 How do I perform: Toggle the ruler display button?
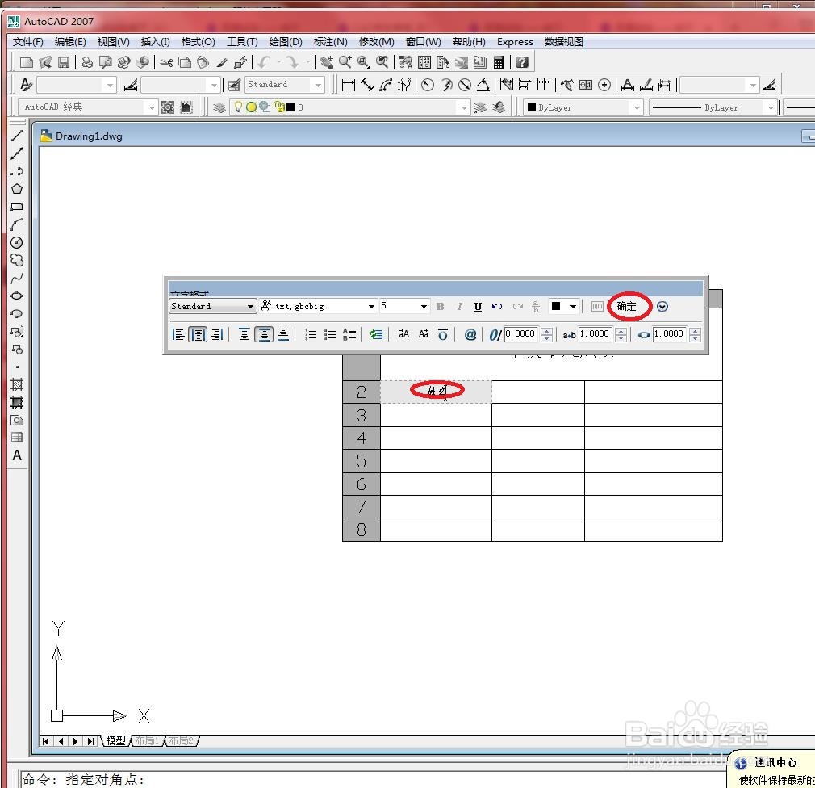coord(597,306)
